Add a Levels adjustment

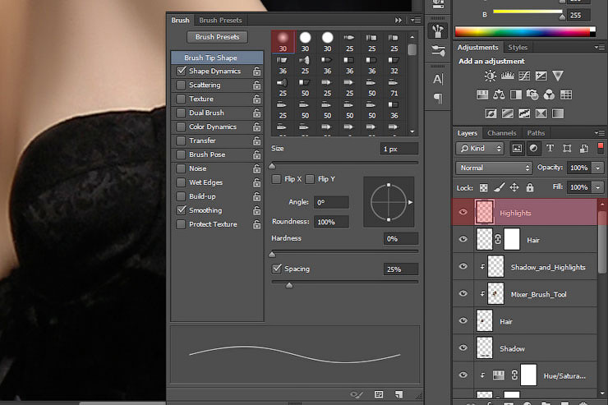click(508, 76)
